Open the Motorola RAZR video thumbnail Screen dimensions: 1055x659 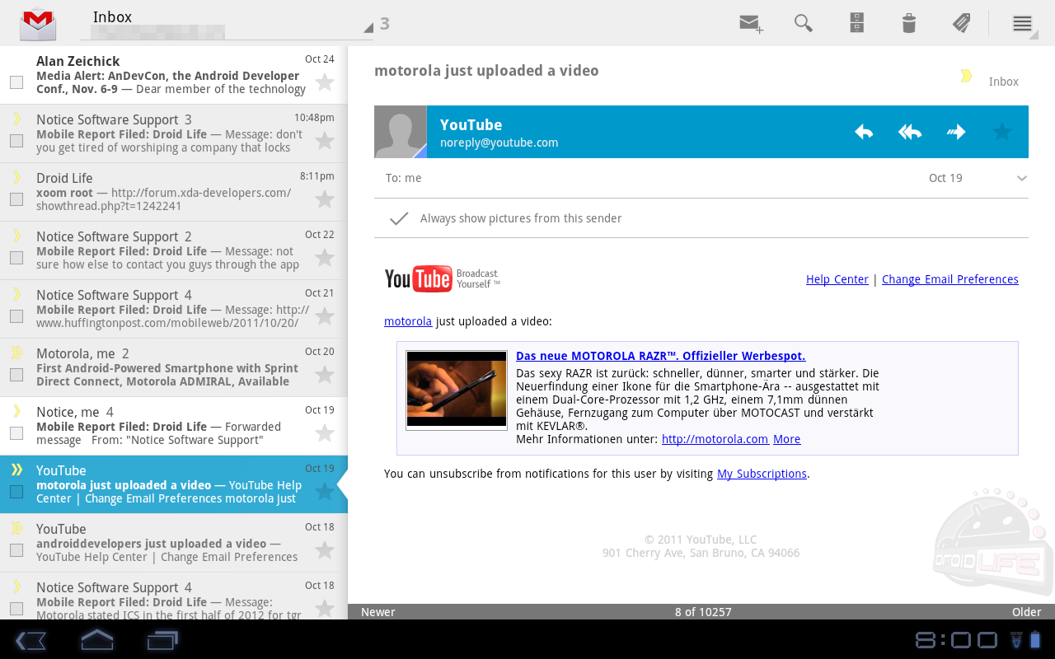457,390
